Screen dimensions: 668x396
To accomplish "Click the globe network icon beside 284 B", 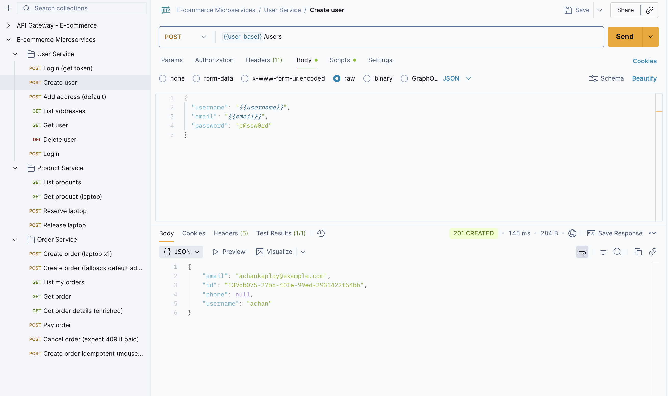I will 572,233.
